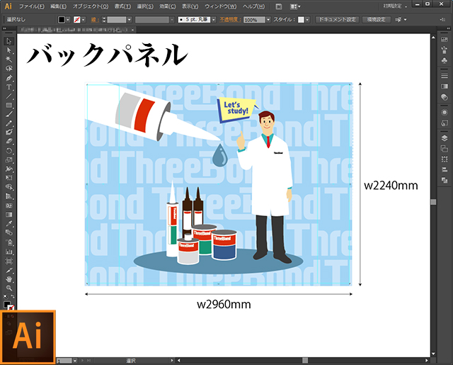The width and height of the screenshot is (453, 365).
Task: Select the Gradient tool
Action: coord(8,215)
